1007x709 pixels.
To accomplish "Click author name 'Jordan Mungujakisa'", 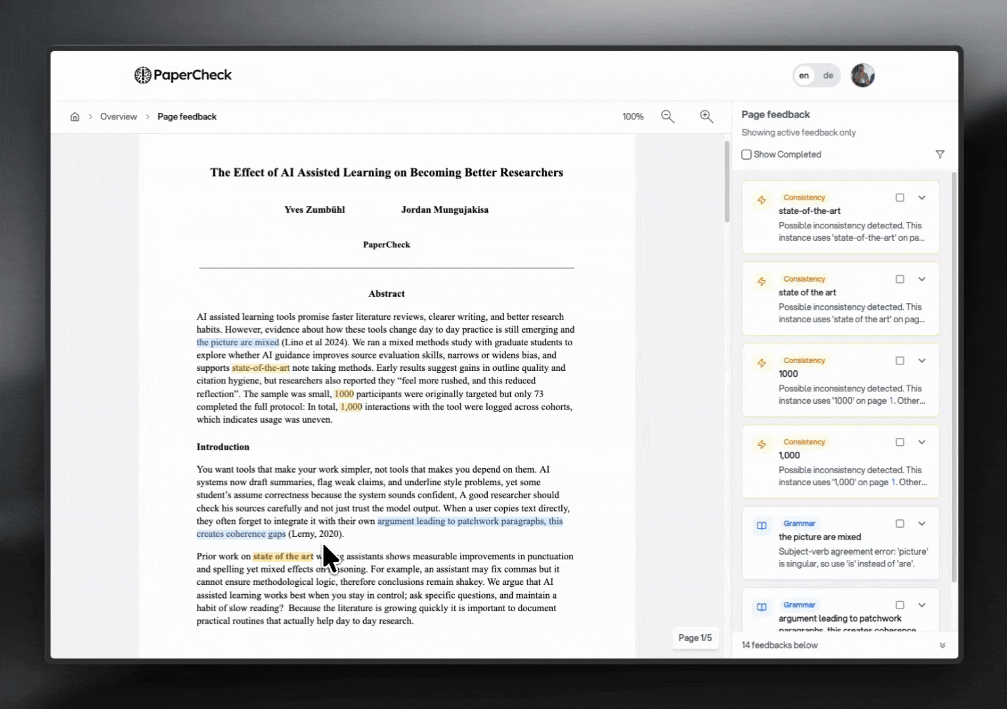I will click(x=445, y=210).
